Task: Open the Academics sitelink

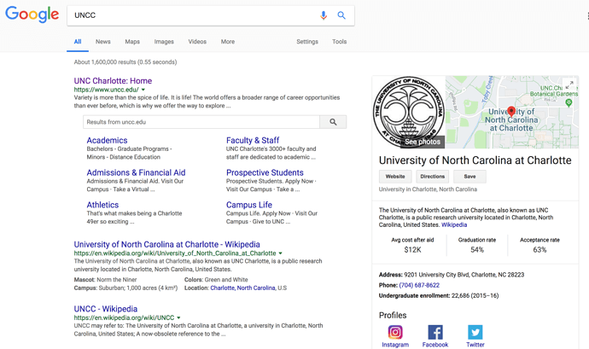Action: (x=107, y=141)
